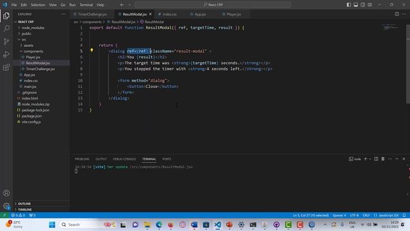Change encoding via UTF-8 status
410x231 pixels.
point(354,216)
